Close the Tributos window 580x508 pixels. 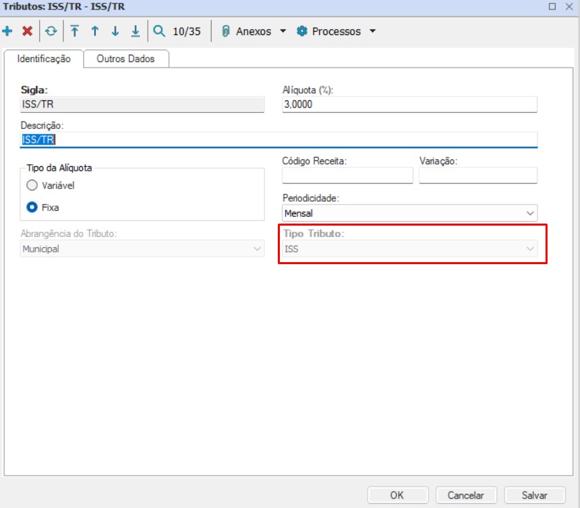point(569,6)
